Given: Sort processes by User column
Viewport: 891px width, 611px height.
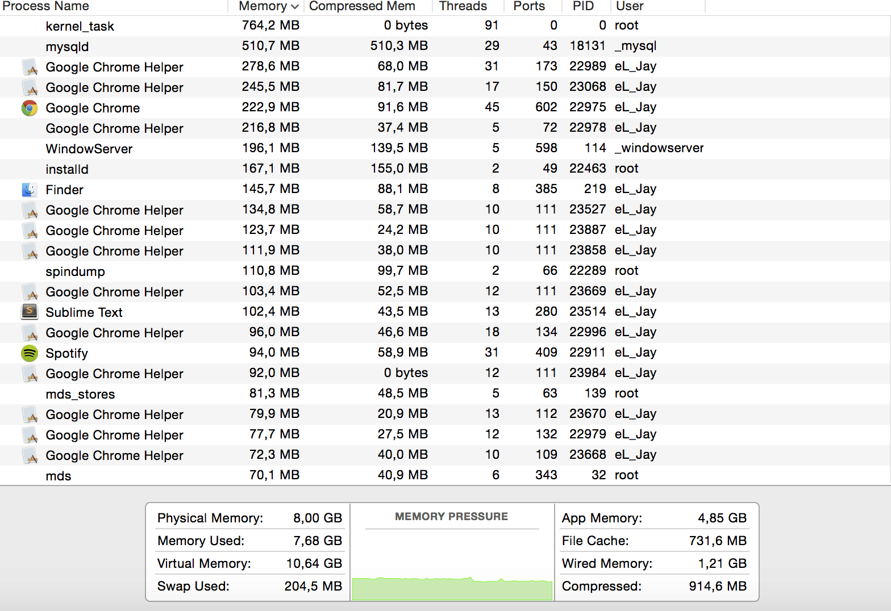Looking at the screenshot, I should click(630, 6).
